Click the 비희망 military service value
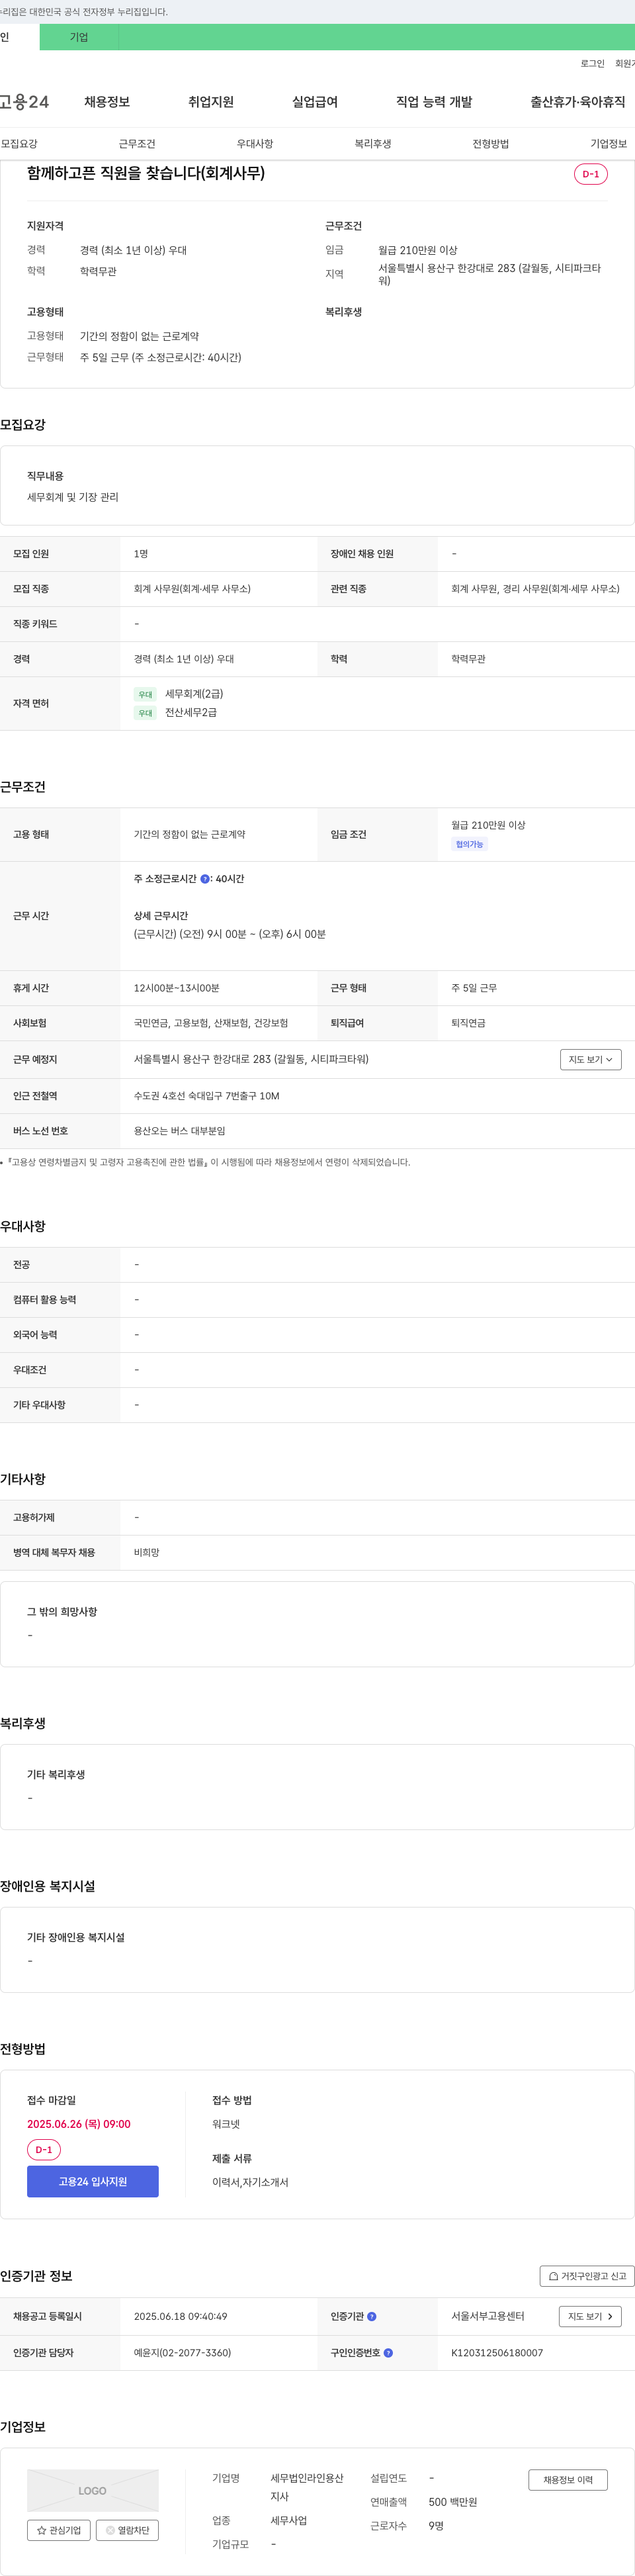635x2576 pixels. (147, 1553)
